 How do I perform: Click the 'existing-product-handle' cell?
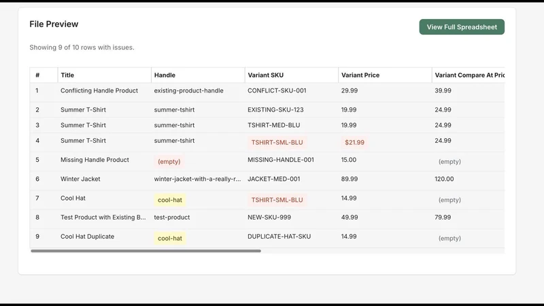click(x=189, y=90)
